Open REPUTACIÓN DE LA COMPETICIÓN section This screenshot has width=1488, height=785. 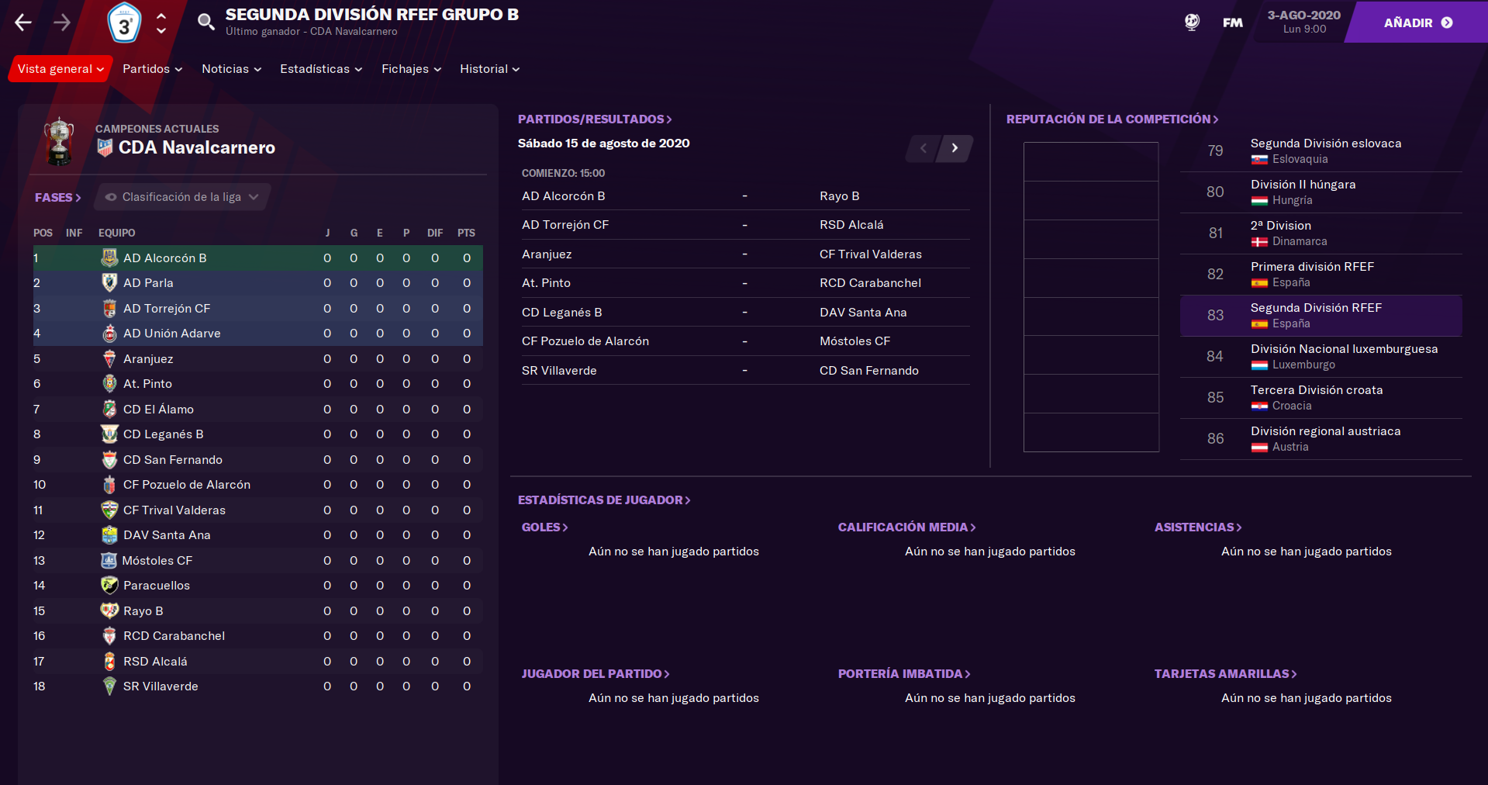pos(1112,119)
